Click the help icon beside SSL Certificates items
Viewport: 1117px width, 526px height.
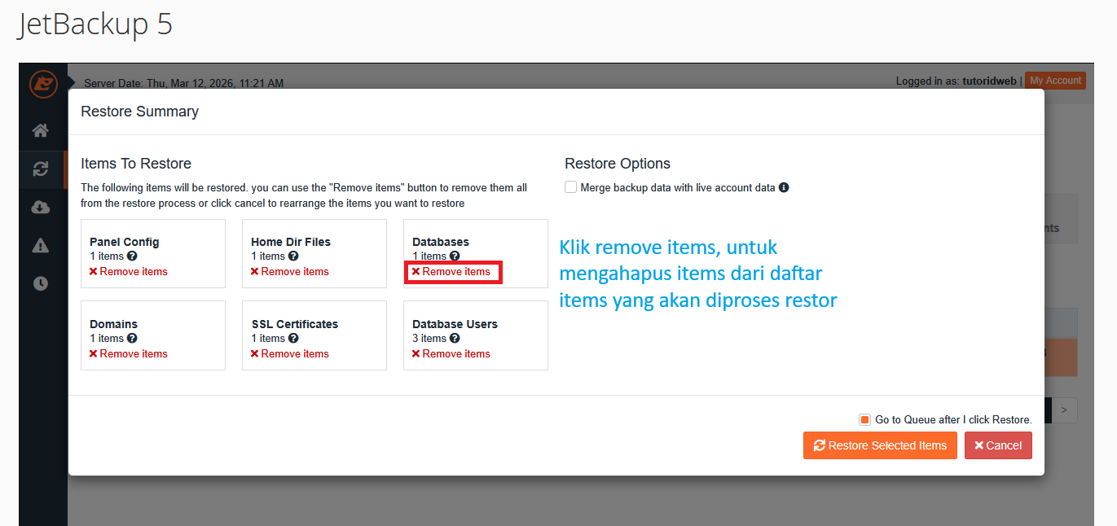[x=292, y=338]
